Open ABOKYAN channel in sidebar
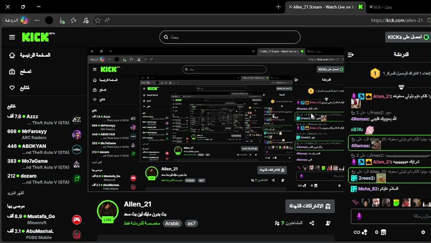 pos(44,149)
